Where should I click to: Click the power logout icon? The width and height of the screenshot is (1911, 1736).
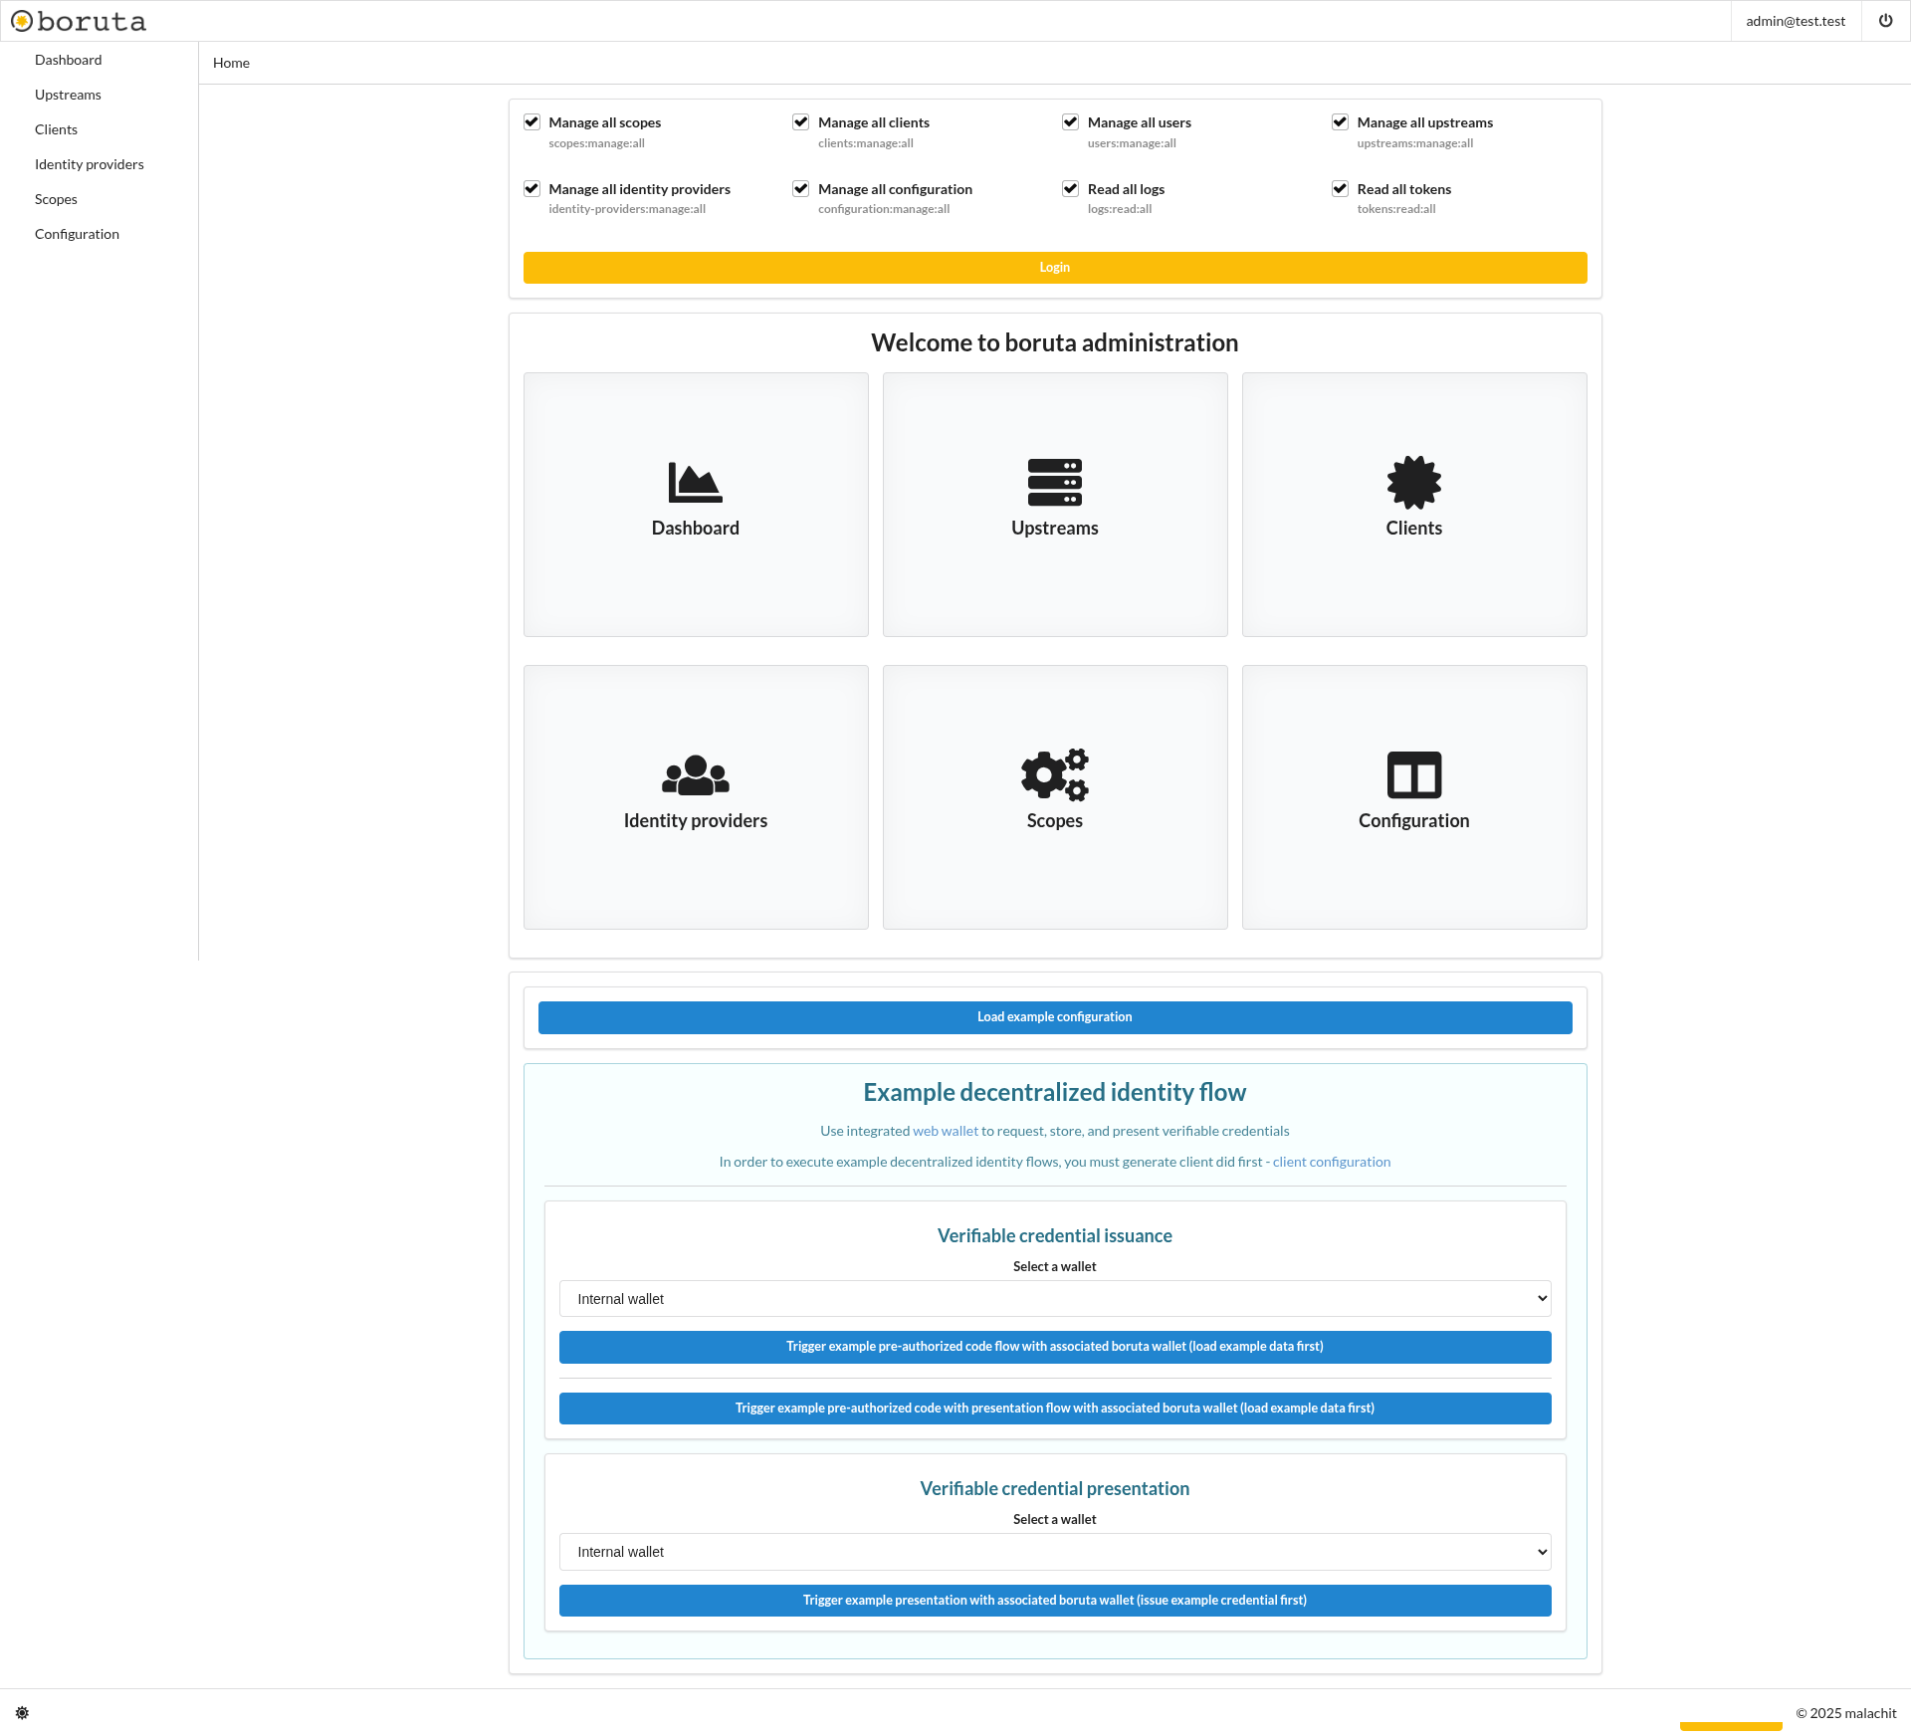1885,21
